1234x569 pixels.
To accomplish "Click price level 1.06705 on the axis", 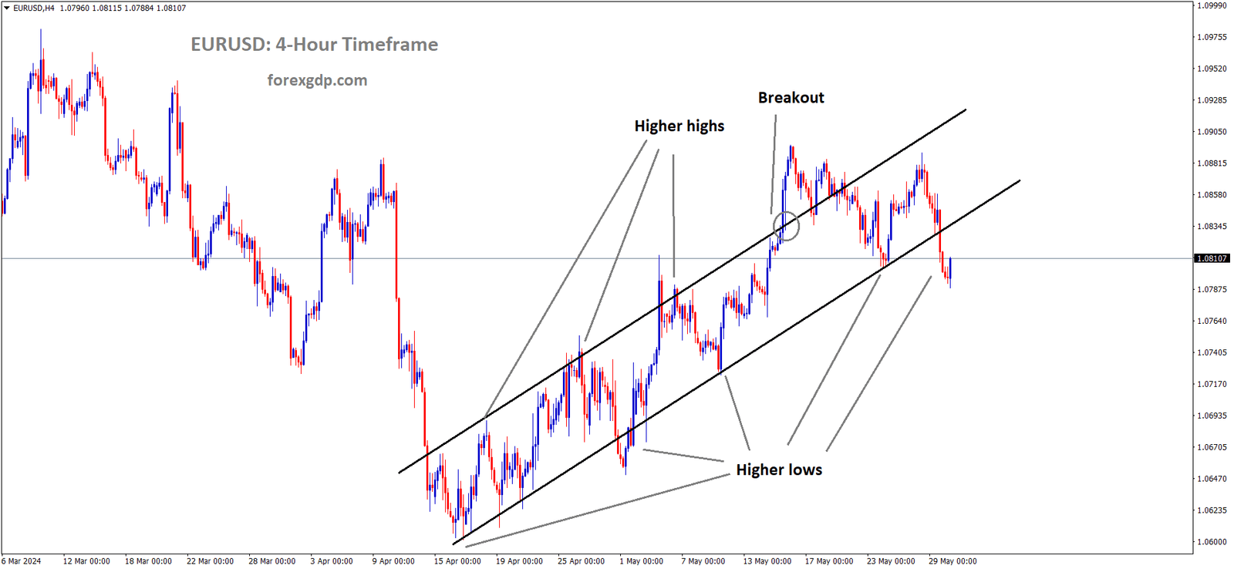I will click(1212, 447).
